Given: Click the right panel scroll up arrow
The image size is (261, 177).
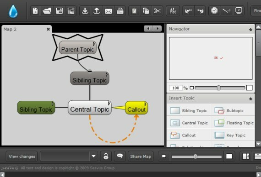Looking at the screenshot, I should tap(258, 26).
